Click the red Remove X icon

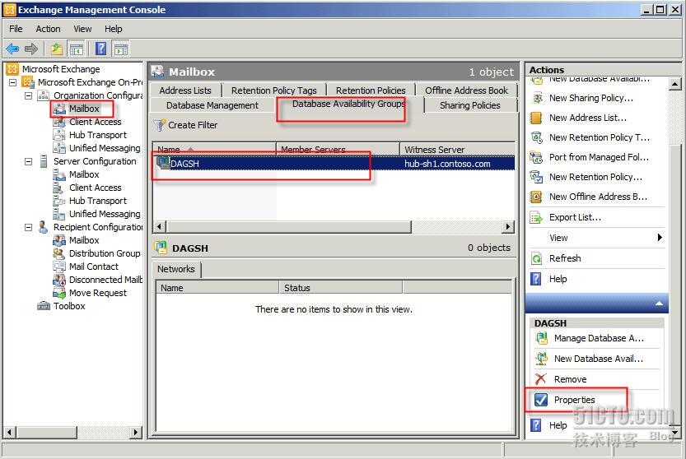(541, 379)
